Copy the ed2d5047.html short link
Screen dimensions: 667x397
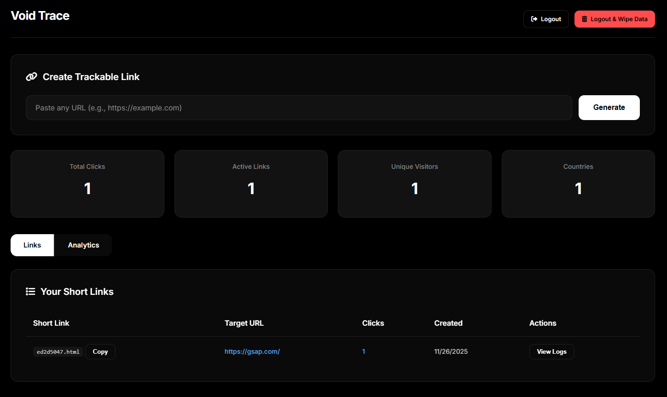click(100, 351)
